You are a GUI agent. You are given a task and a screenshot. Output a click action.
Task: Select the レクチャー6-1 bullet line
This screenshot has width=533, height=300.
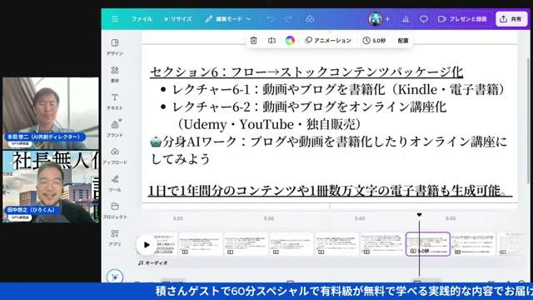[338, 89]
